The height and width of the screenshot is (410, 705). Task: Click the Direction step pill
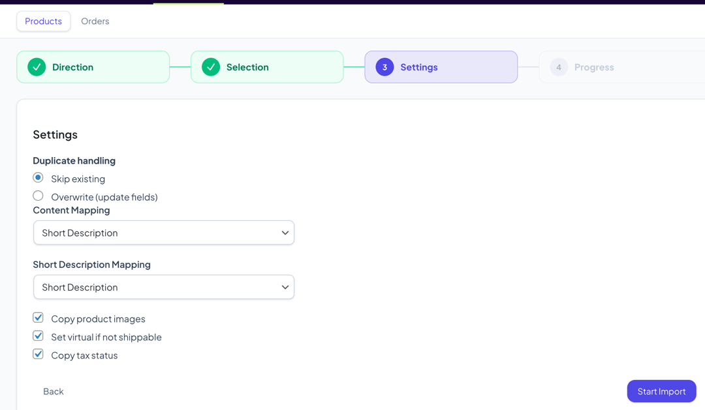coord(93,66)
